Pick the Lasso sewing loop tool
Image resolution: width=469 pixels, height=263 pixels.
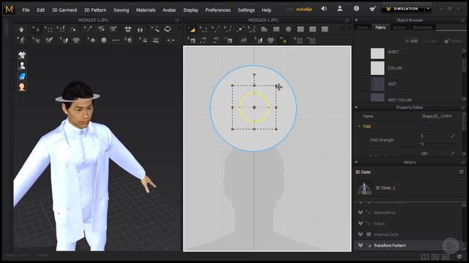tap(168, 29)
